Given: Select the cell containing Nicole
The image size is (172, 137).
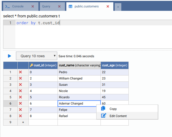Looking at the screenshot, I should [79, 91].
